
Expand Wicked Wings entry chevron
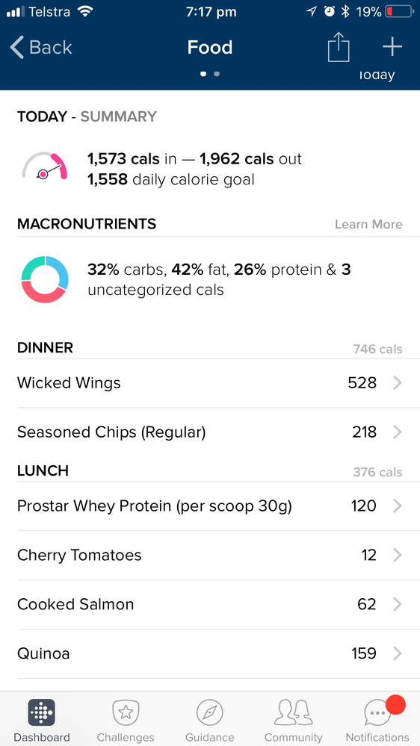click(398, 383)
